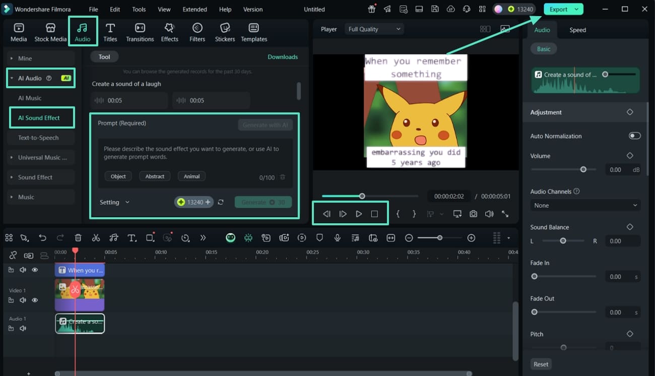655x376 pixels.
Task: Click inside the sound effect prompt field
Action: click(x=195, y=154)
